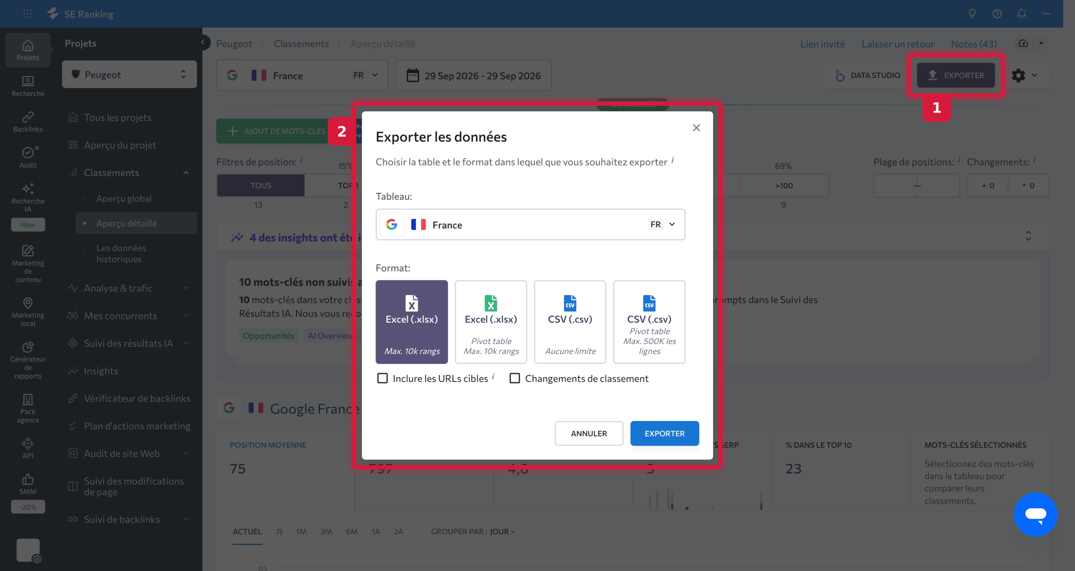Click the blue EXPORTER button in dialog
1075x571 pixels.
coord(664,433)
